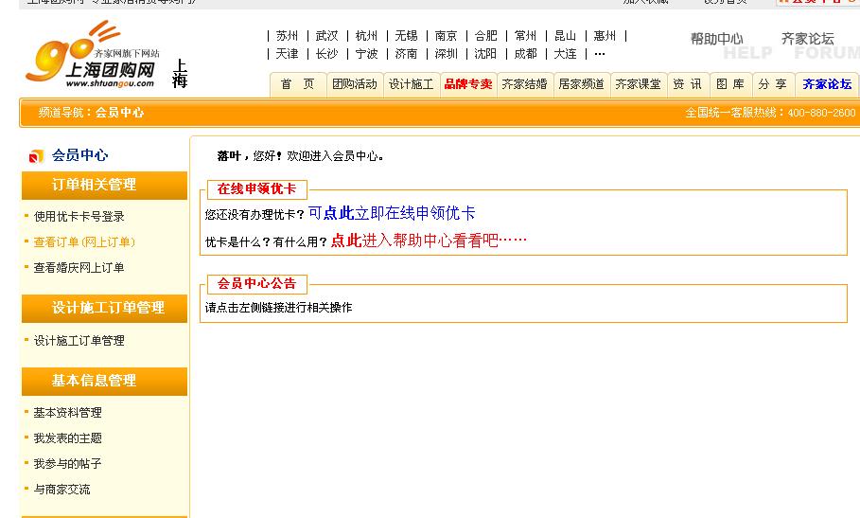Screen dimensions: 860x518
Task: Choose the 济南 city link
Action: [407, 54]
